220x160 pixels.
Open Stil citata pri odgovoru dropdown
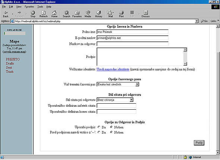point(115,100)
